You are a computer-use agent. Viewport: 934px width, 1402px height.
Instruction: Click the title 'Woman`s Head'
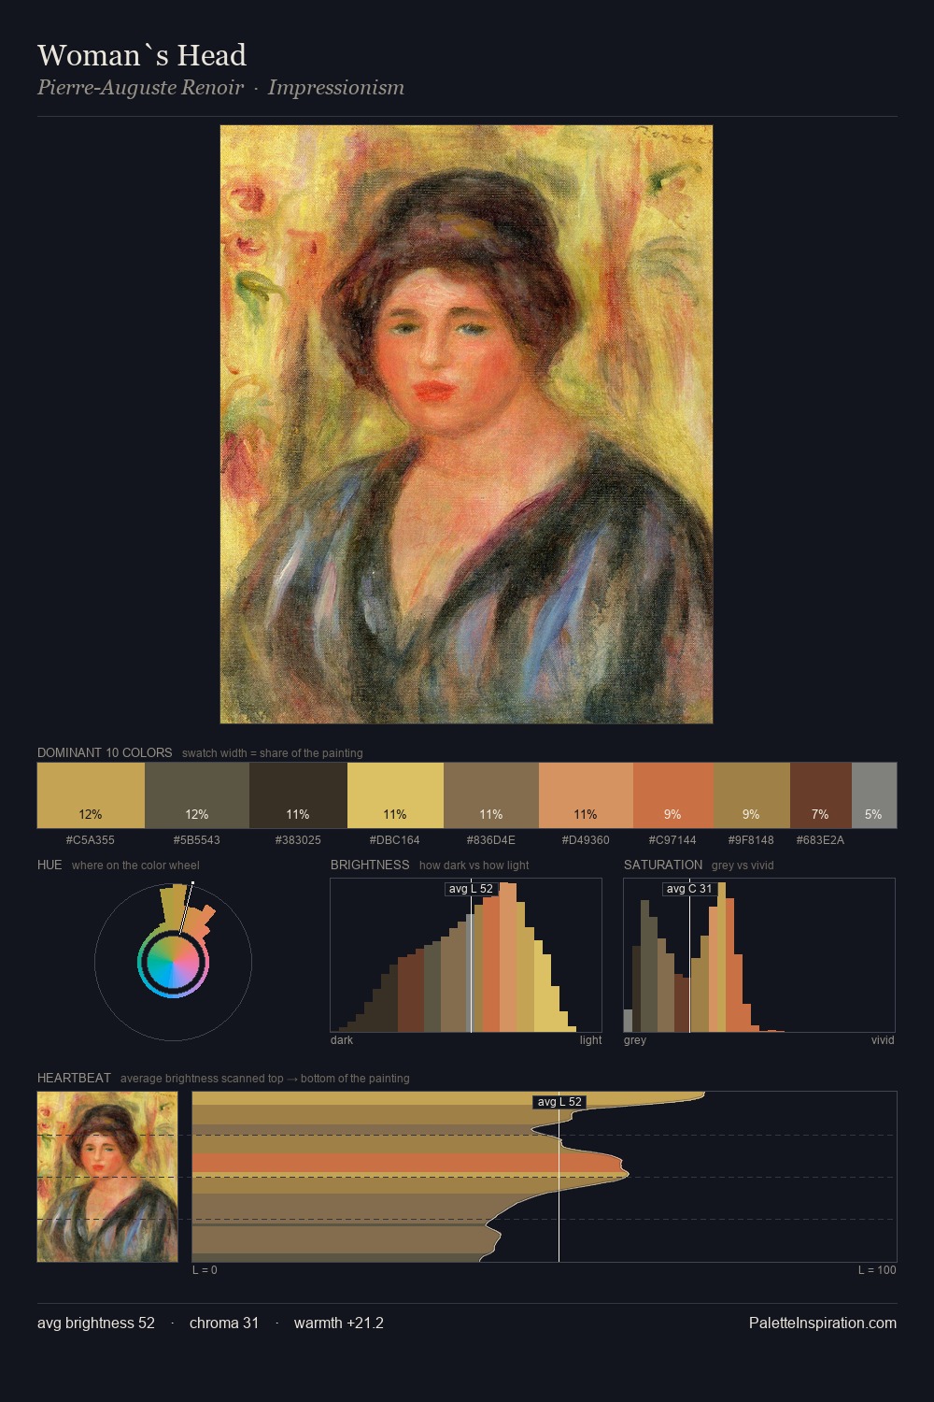coord(142,55)
